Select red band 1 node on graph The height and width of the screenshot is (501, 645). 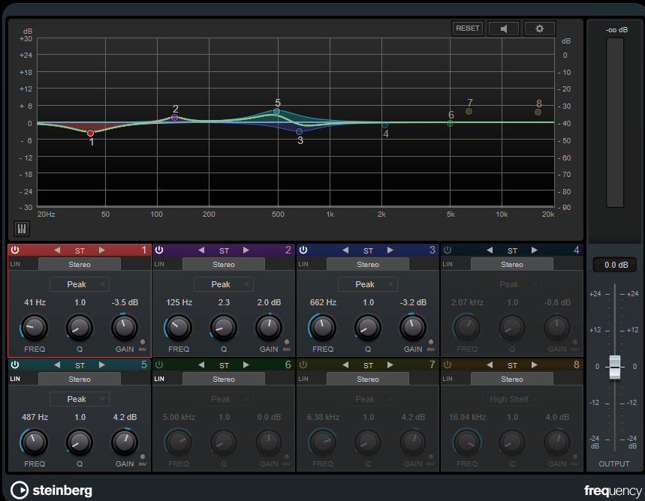click(91, 133)
